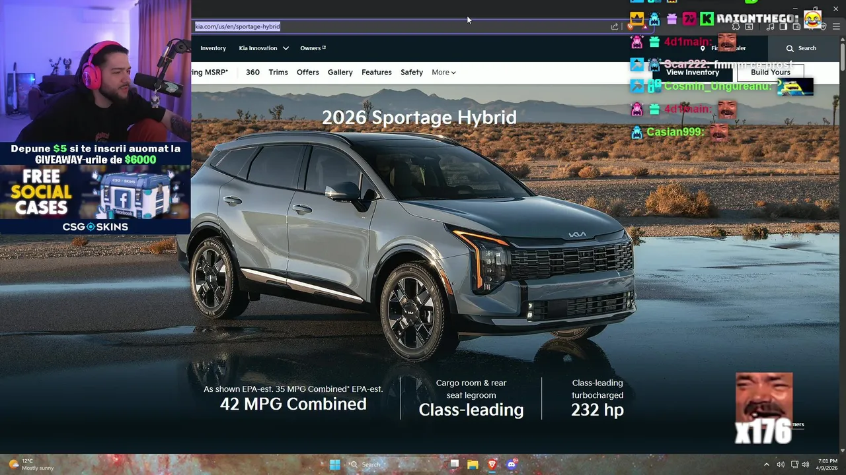Click the CSGO SKINS logo

[95, 227]
